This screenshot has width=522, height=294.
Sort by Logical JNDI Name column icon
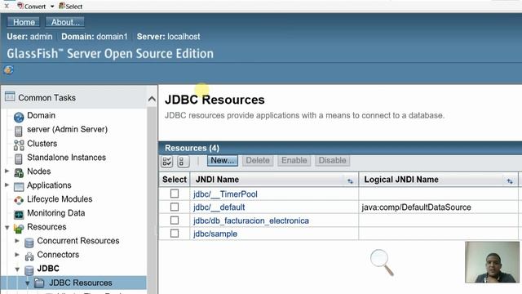[x=510, y=181]
